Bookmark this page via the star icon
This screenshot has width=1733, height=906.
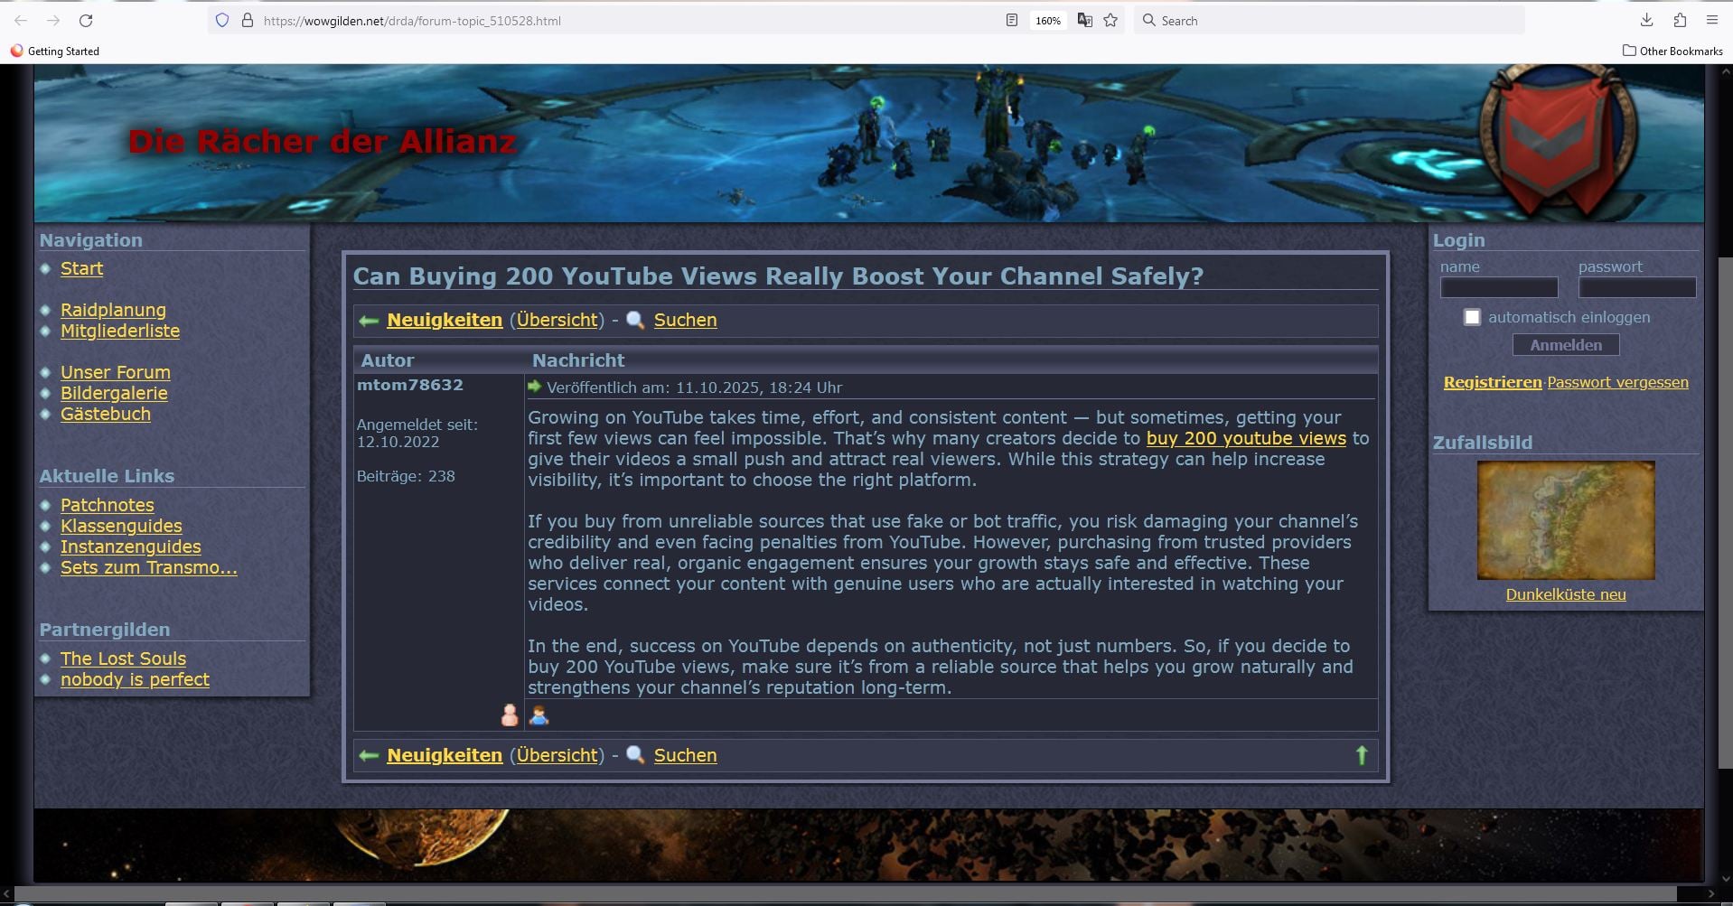[x=1110, y=20]
